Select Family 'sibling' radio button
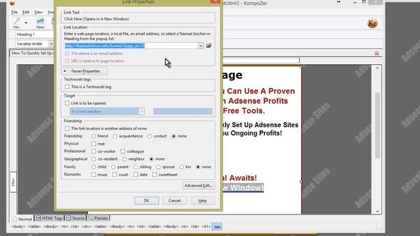Screen dimensions: 420x236 point(136,167)
